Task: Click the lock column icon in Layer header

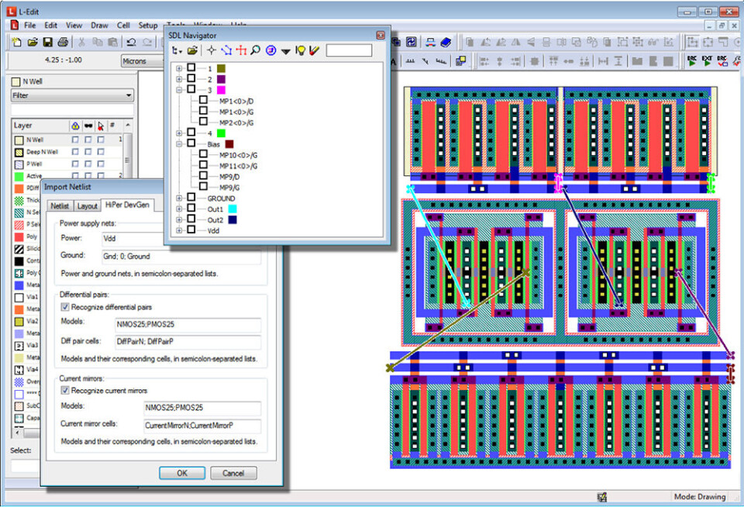Action: (75, 126)
